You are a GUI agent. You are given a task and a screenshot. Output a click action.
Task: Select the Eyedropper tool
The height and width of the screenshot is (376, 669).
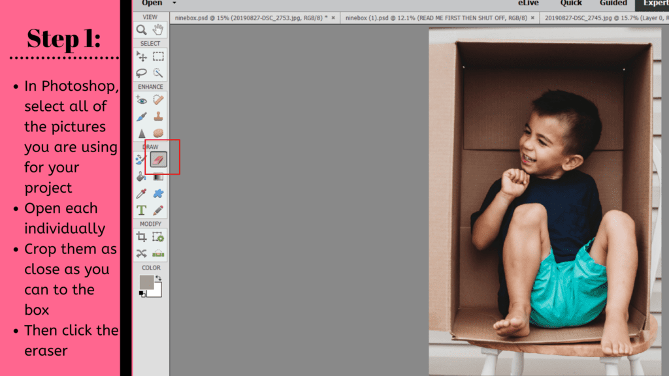[141, 194]
